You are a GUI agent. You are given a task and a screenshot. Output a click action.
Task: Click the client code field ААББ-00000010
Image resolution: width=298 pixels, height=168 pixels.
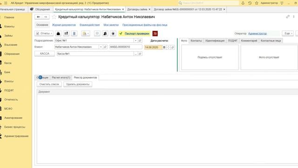(126, 47)
